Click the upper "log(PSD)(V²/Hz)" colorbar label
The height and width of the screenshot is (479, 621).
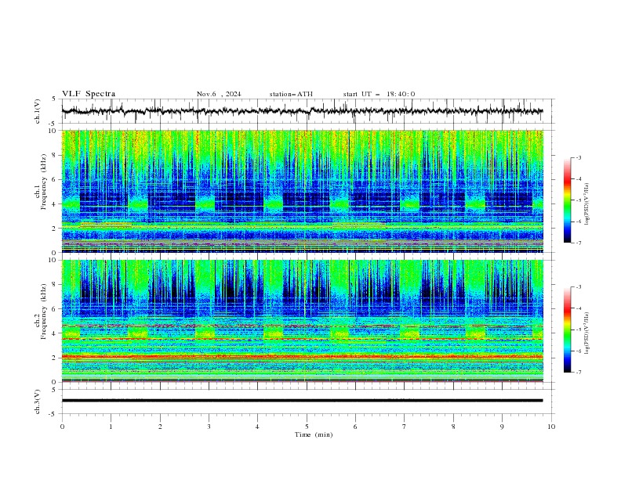click(587, 204)
